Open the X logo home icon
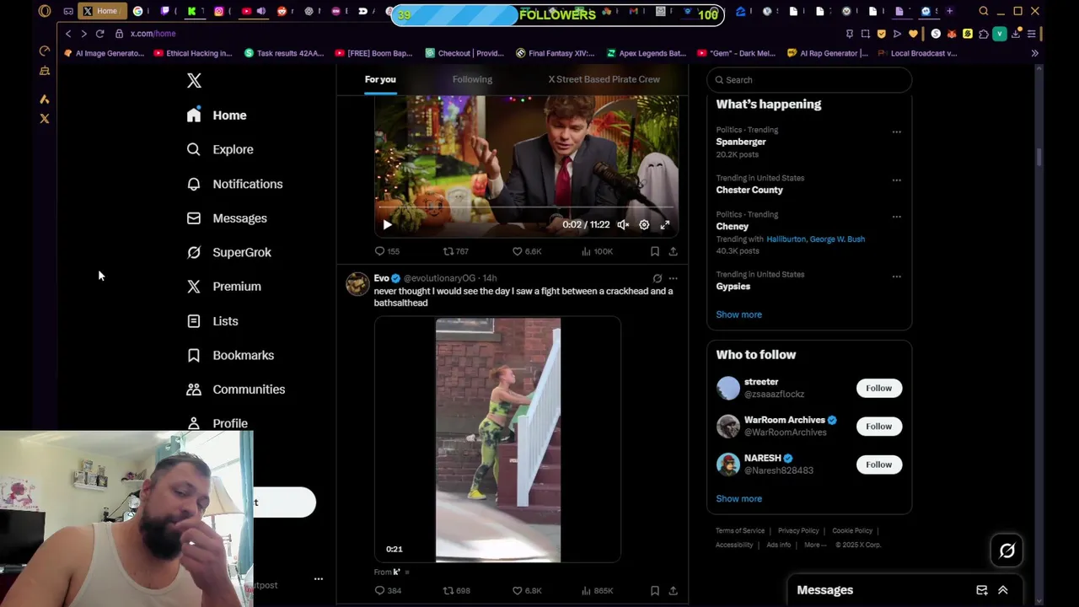Image resolution: width=1079 pixels, height=607 pixels. (194, 81)
